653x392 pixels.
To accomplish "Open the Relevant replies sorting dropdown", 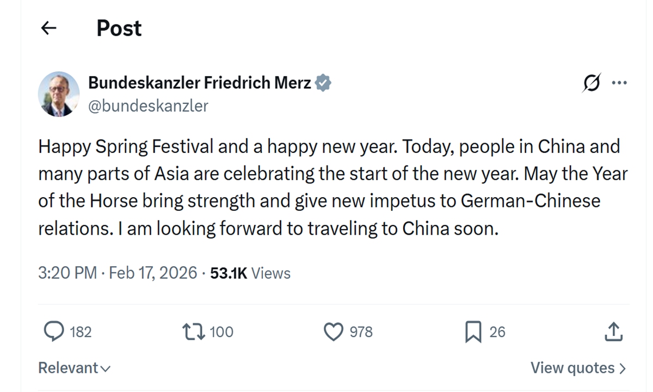I will click(x=73, y=367).
